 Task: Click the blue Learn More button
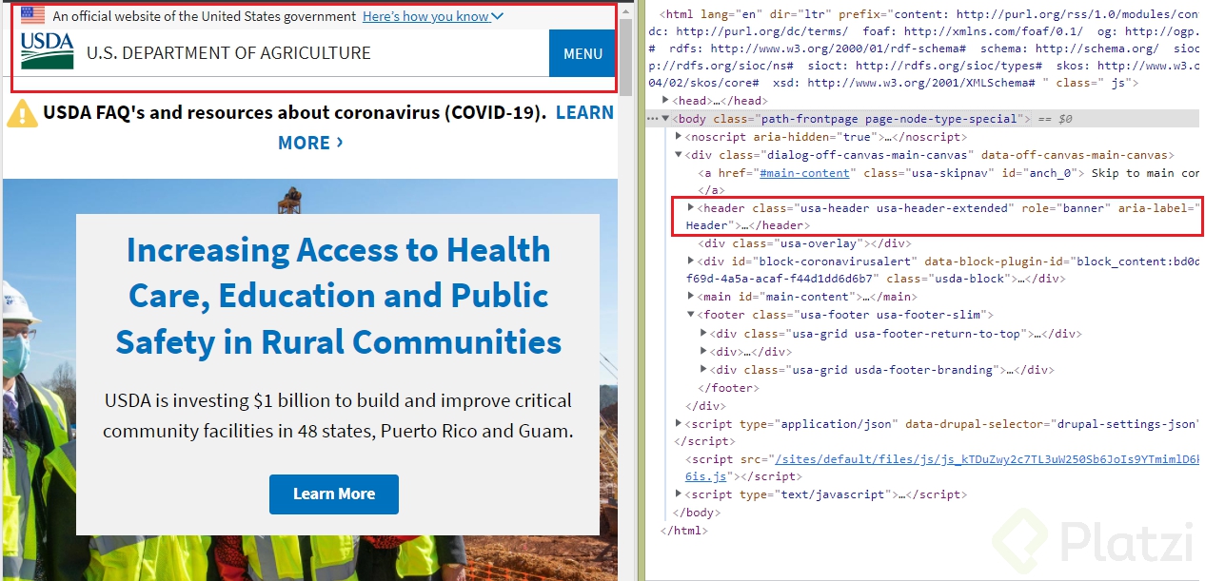click(x=334, y=494)
